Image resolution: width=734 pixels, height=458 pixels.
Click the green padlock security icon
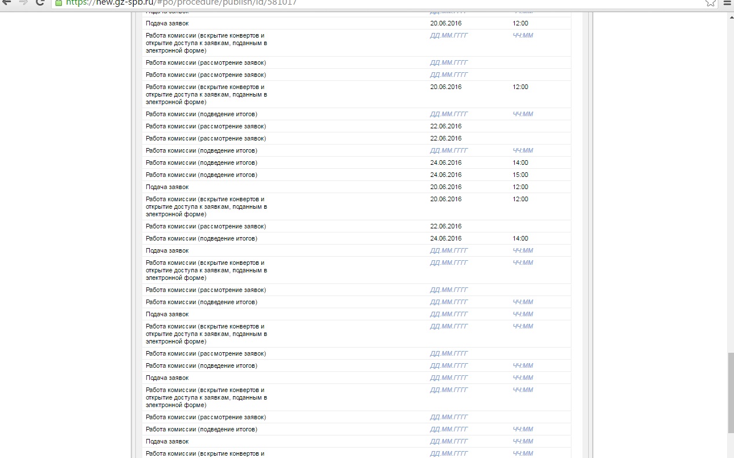(x=58, y=2)
